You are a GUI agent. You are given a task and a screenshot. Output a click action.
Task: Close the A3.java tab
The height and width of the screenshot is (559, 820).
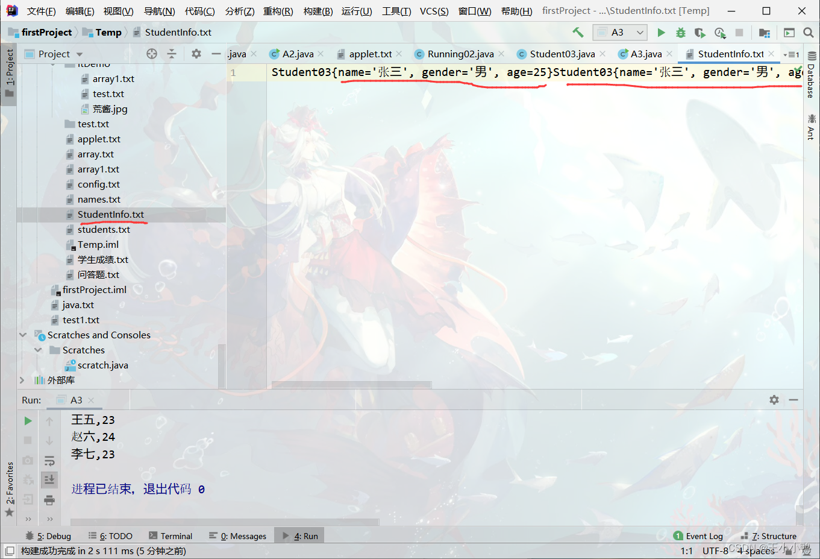669,54
